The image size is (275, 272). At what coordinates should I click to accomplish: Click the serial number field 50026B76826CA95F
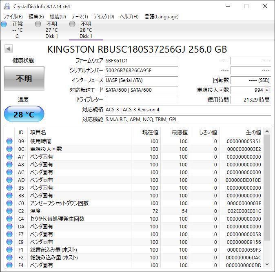coord(141,71)
